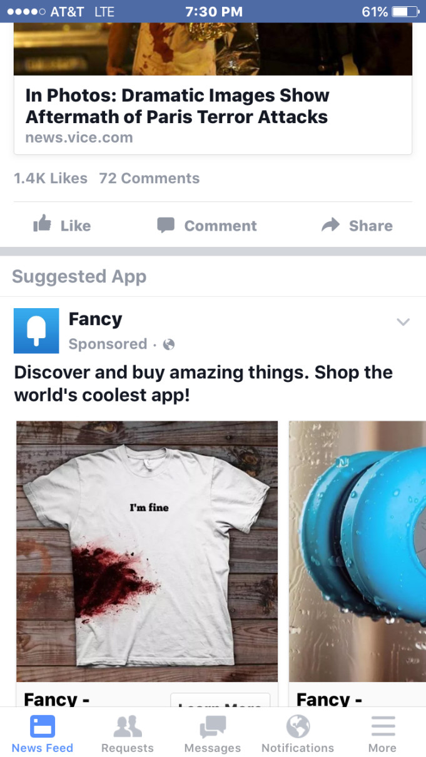Tap the battery indicator in status bar
Screen dimensions: 426x757
tap(405, 11)
